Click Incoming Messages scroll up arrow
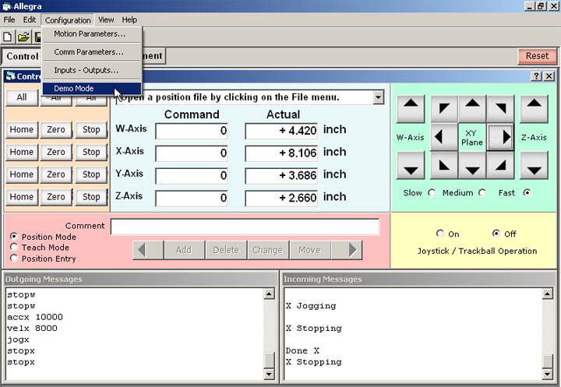This screenshot has height=387, width=561. pyautogui.click(x=548, y=294)
